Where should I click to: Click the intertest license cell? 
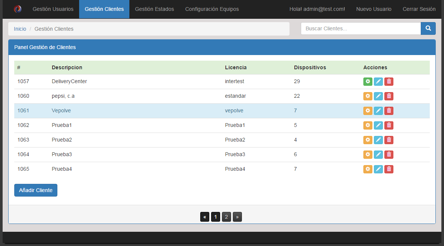point(234,81)
